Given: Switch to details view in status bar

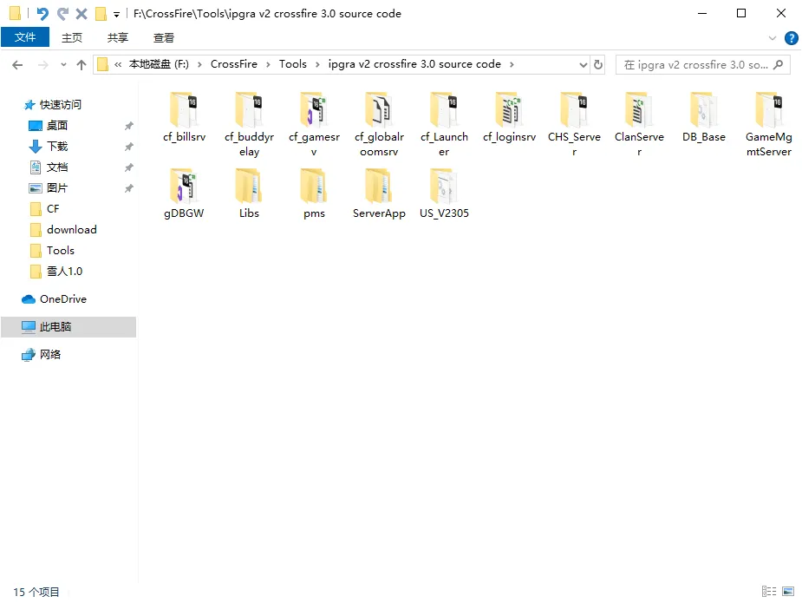Looking at the screenshot, I should click(769, 592).
